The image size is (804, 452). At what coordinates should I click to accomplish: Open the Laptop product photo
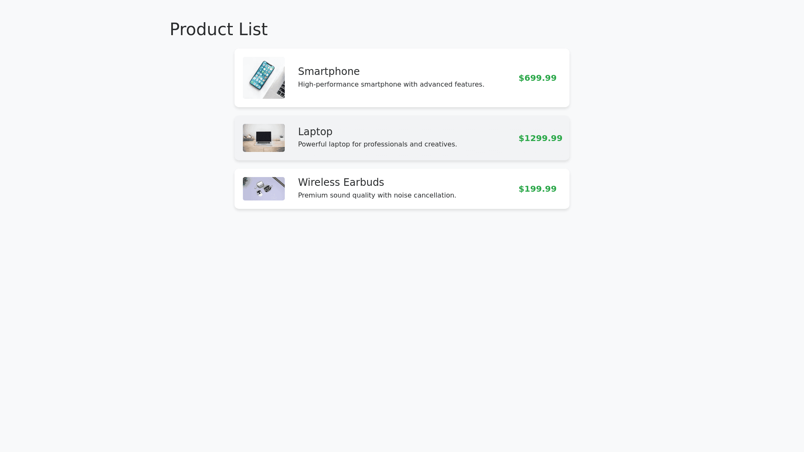[x=264, y=138]
